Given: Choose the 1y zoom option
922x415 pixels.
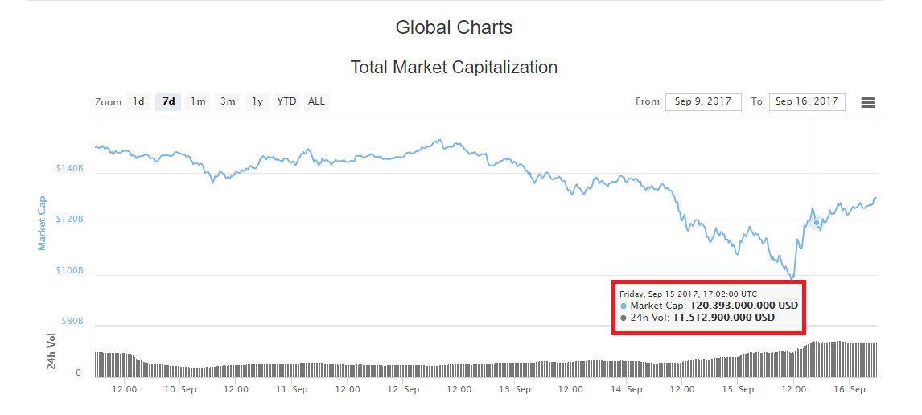Looking at the screenshot, I should tap(257, 101).
